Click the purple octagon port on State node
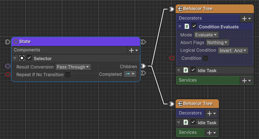259x139 pixels. coord(8,66)
